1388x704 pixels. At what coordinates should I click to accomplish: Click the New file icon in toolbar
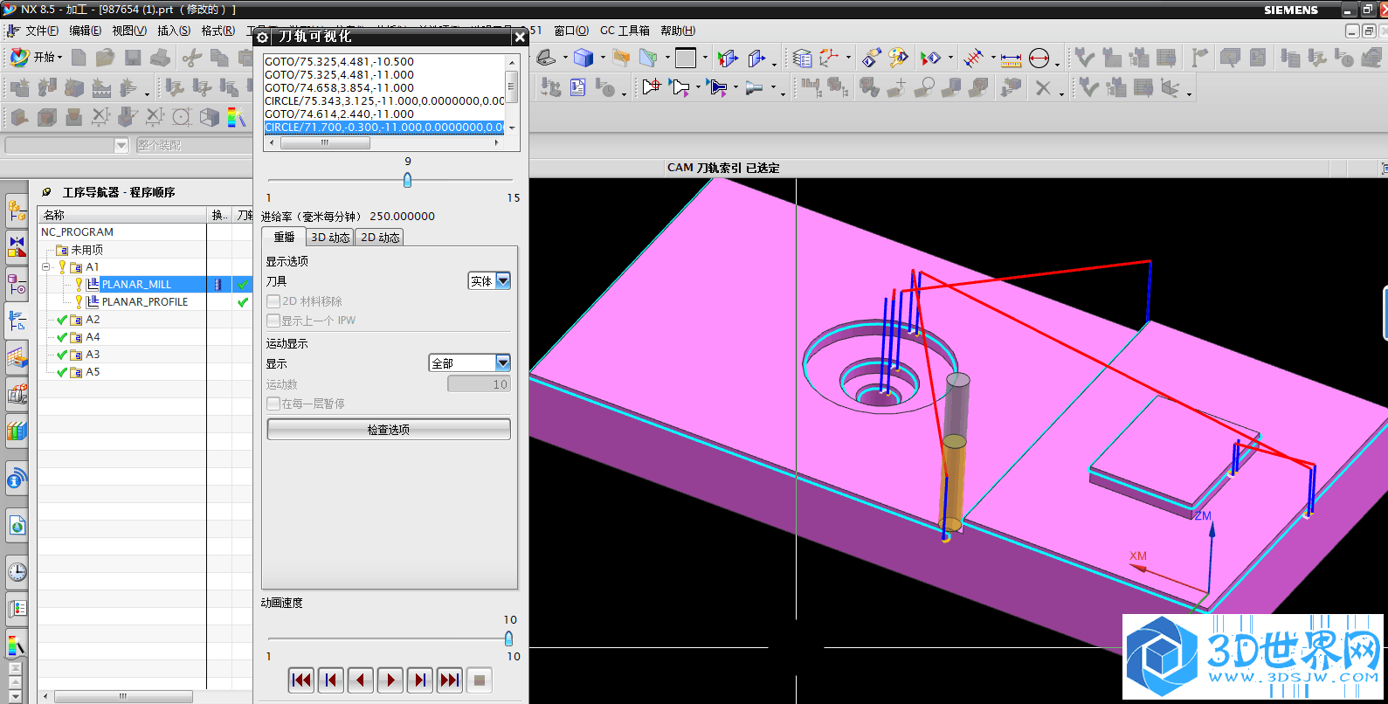[79, 58]
